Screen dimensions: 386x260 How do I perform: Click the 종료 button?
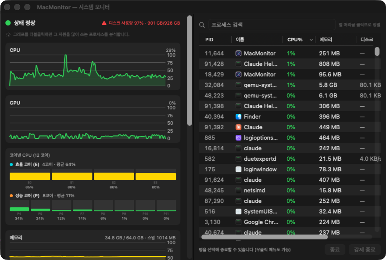(335, 249)
